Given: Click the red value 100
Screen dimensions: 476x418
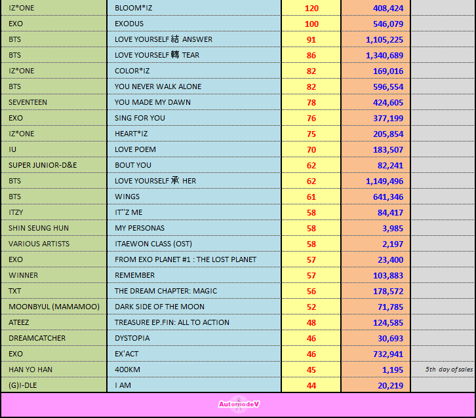Looking at the screenshot, I should pos(311,24).
